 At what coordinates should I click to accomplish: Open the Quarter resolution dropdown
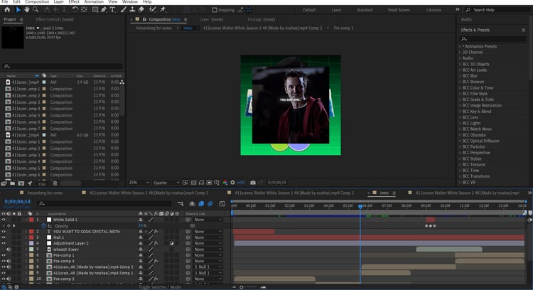tap(166, 183)
